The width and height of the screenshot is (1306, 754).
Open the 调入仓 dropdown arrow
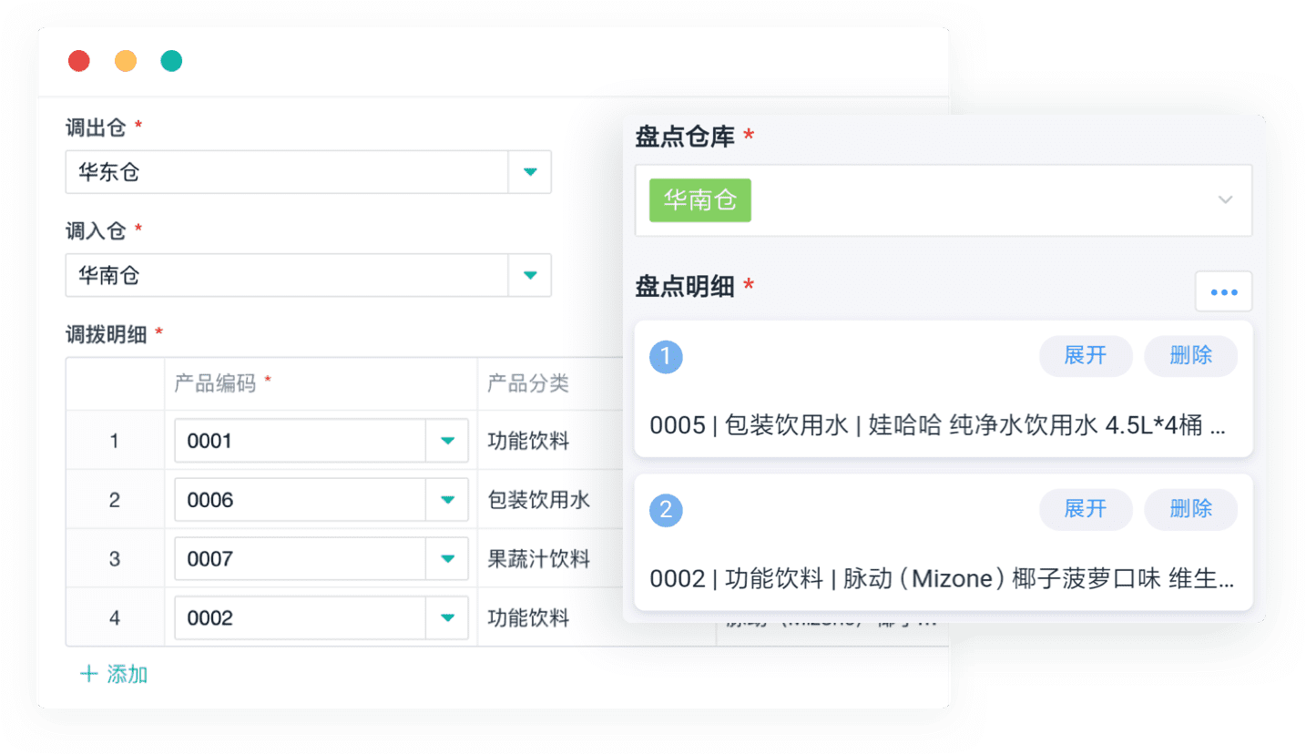(530, 275)
